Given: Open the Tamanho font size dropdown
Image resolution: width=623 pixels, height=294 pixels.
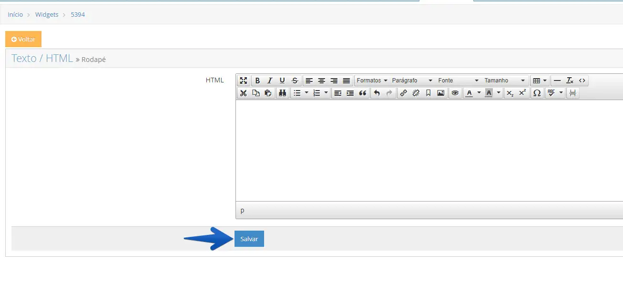Looking at the screenshot, I should pyautogui.click(x=505, y=81).
